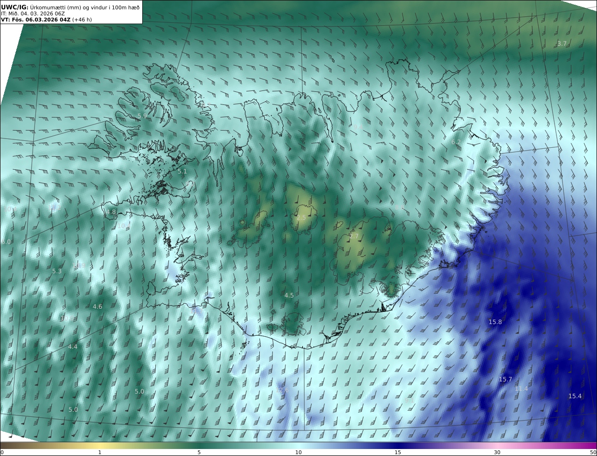Viewport: 597px width, 456px height.
Task: Click the faint 12.6 value label
Action: [x=283, y=390]
